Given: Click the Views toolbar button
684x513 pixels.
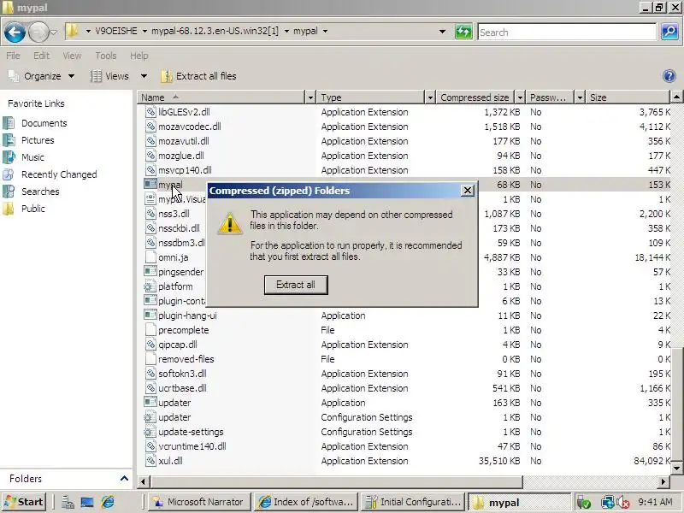Looking at the screenshot, I should point(109,76).
